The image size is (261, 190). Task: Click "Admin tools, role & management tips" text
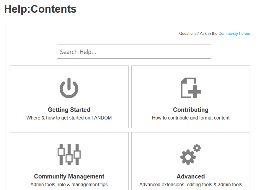[x=69, y=184]
